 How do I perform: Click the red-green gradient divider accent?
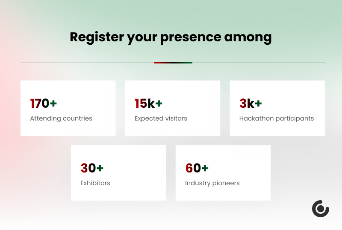coord(173,63)
